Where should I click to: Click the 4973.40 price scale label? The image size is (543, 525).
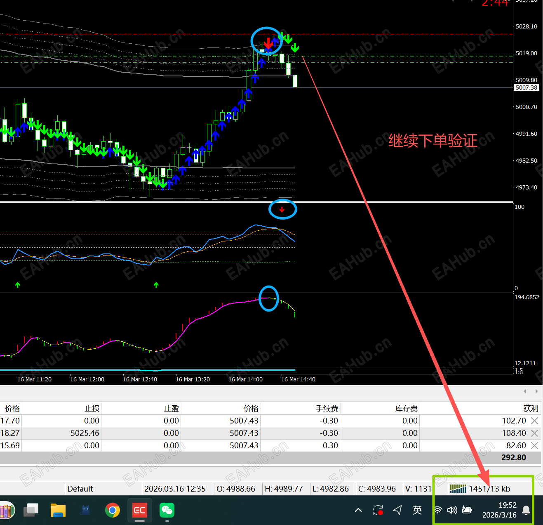point(527,187)
